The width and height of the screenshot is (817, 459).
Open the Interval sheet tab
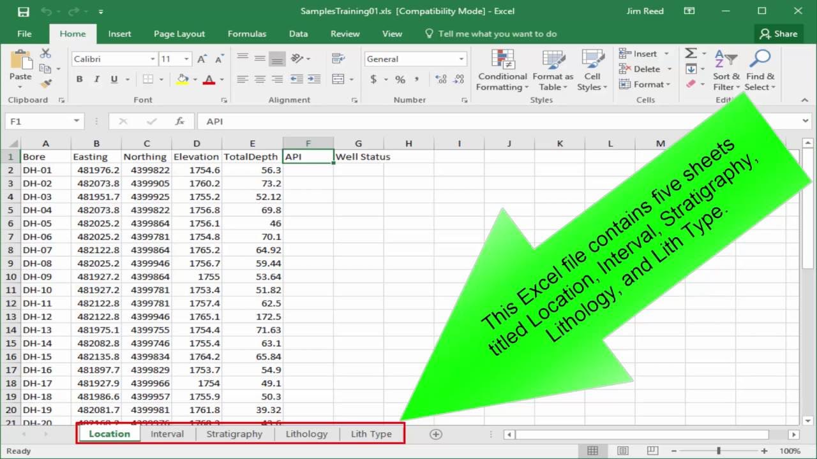[x=167, y=434]
